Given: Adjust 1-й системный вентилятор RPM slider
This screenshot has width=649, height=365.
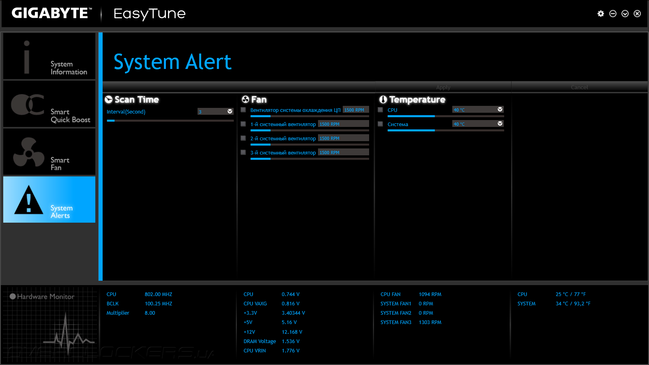Looking at the screenshot, I should [310, 131].
